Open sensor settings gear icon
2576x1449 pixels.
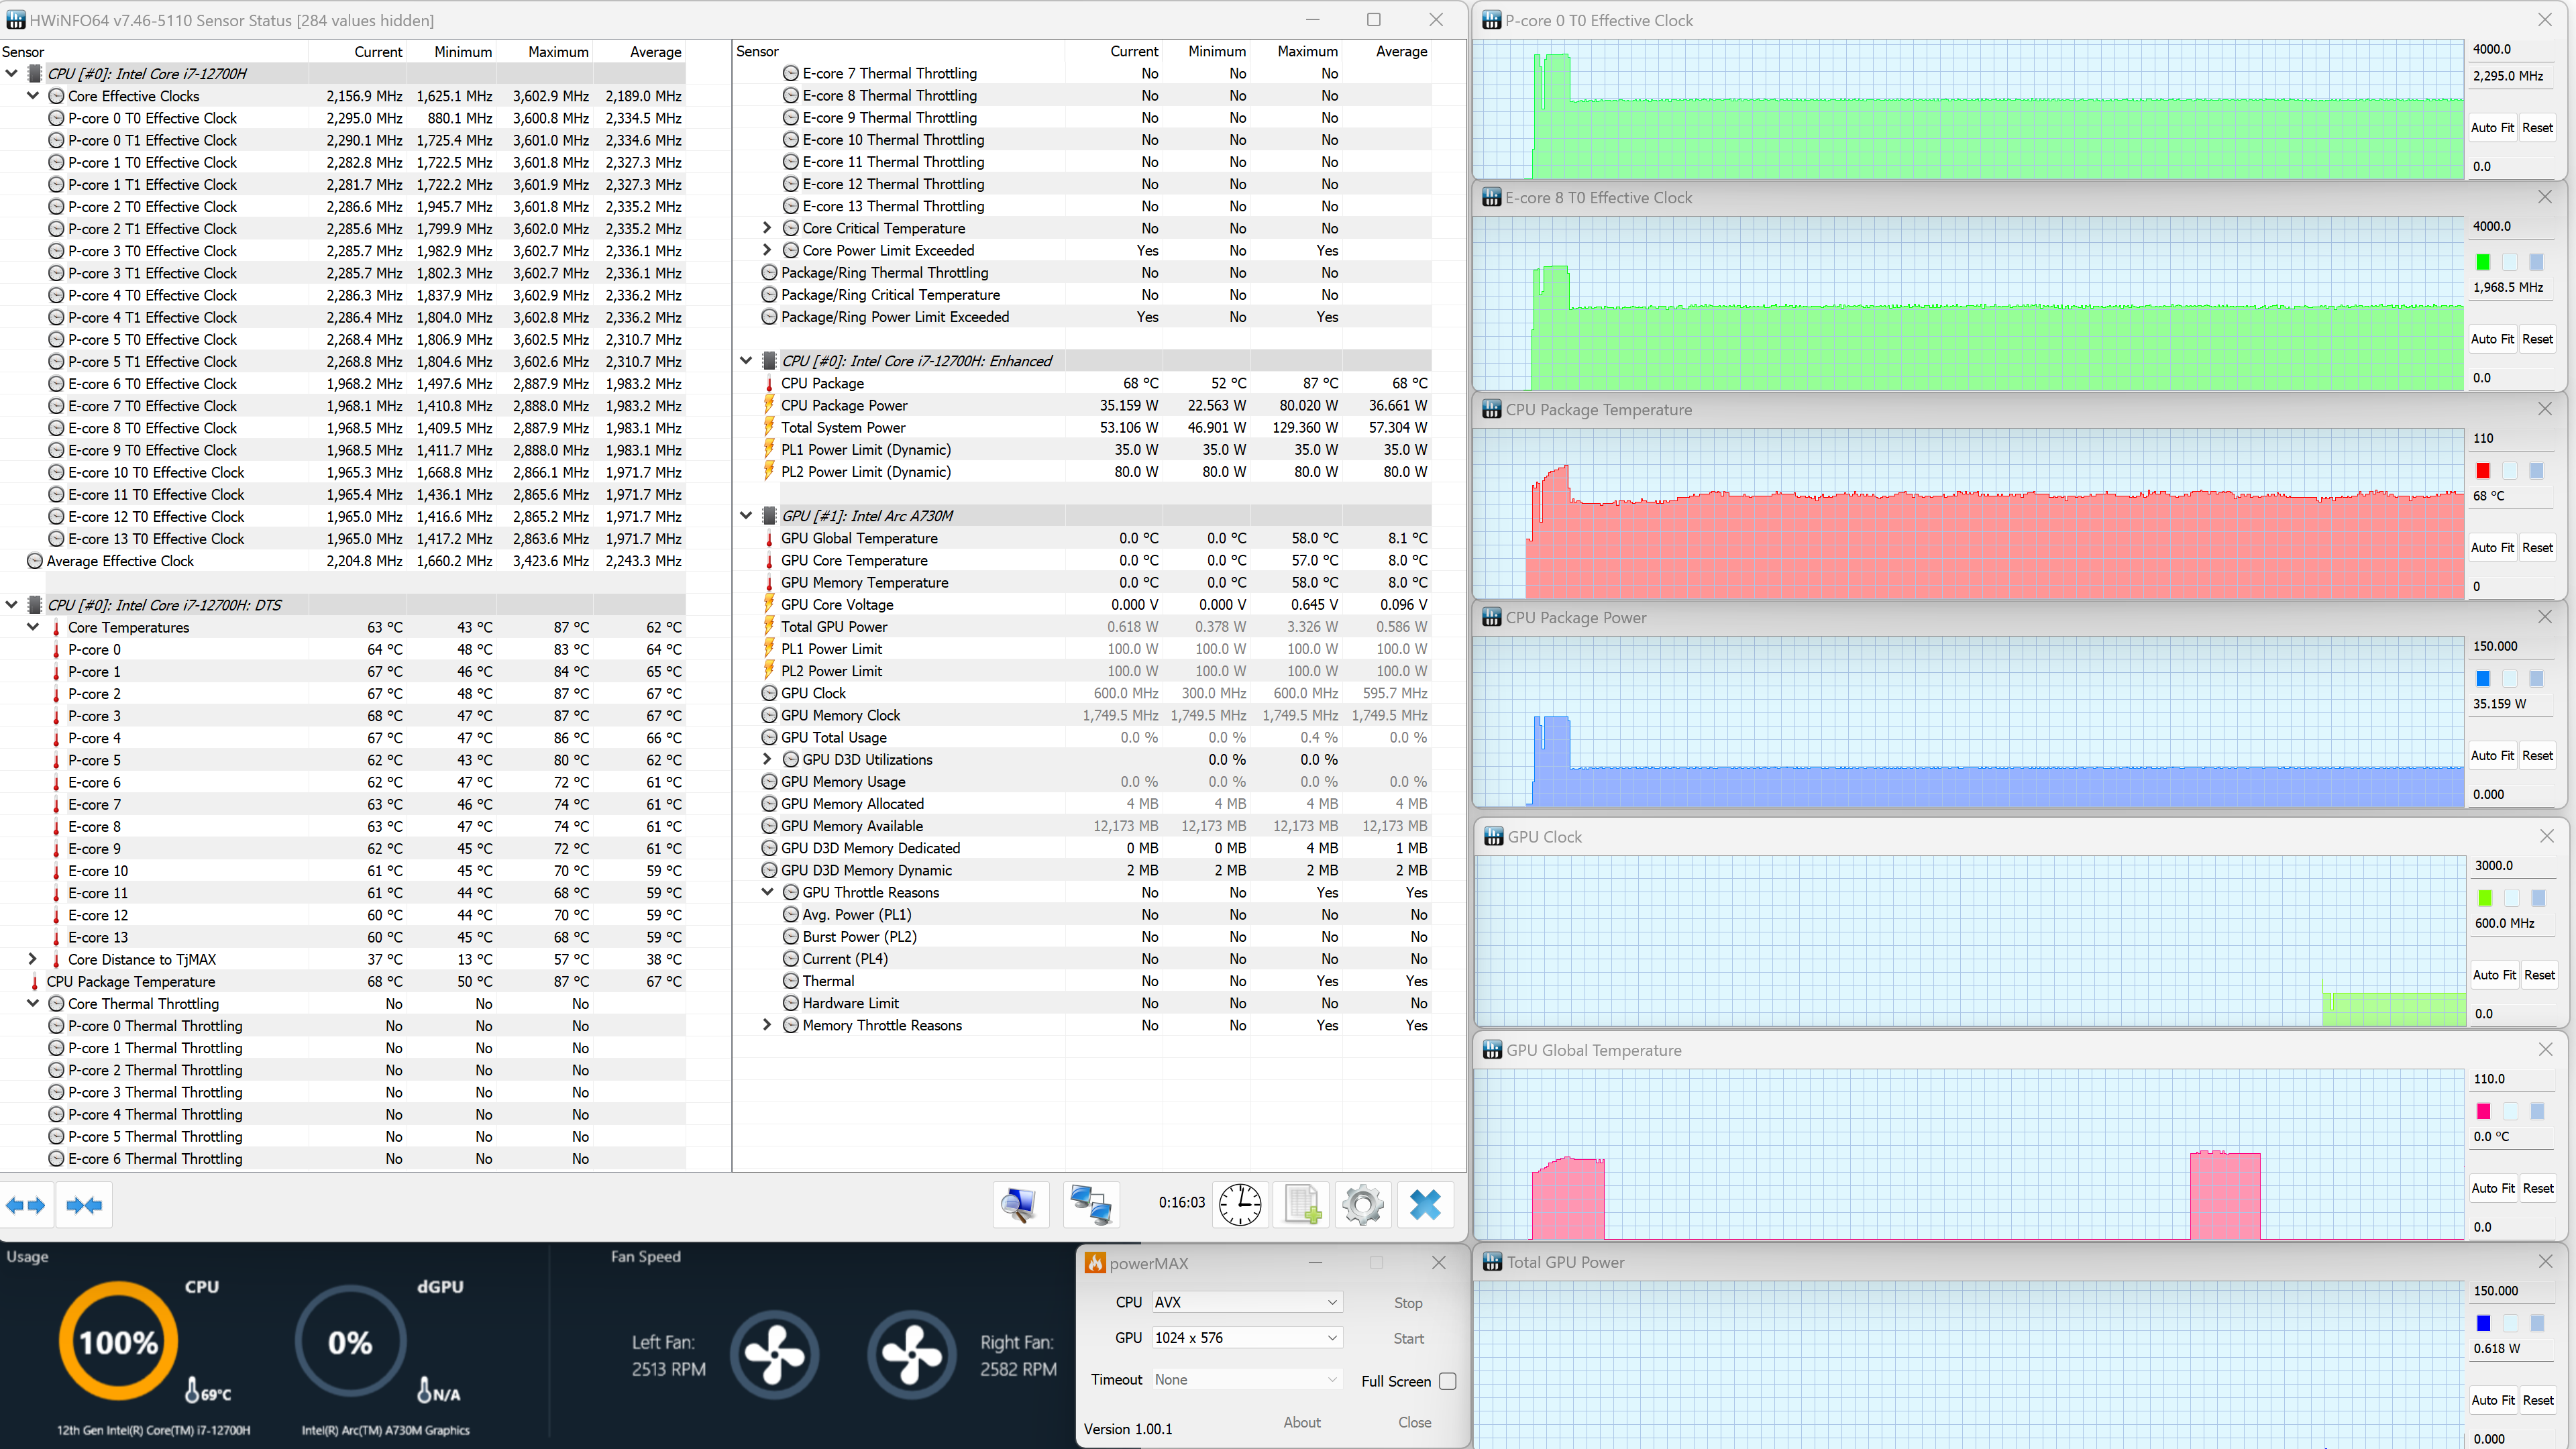click(x=1363, y=1204)
